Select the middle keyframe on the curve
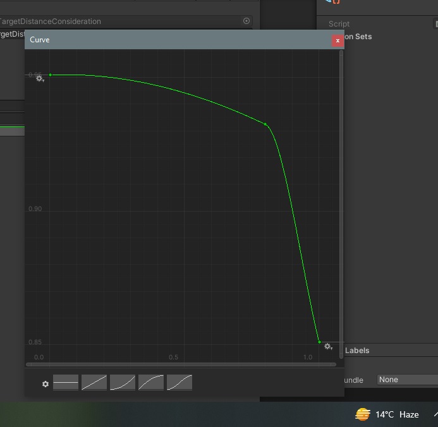 click(x=265, y=124)
